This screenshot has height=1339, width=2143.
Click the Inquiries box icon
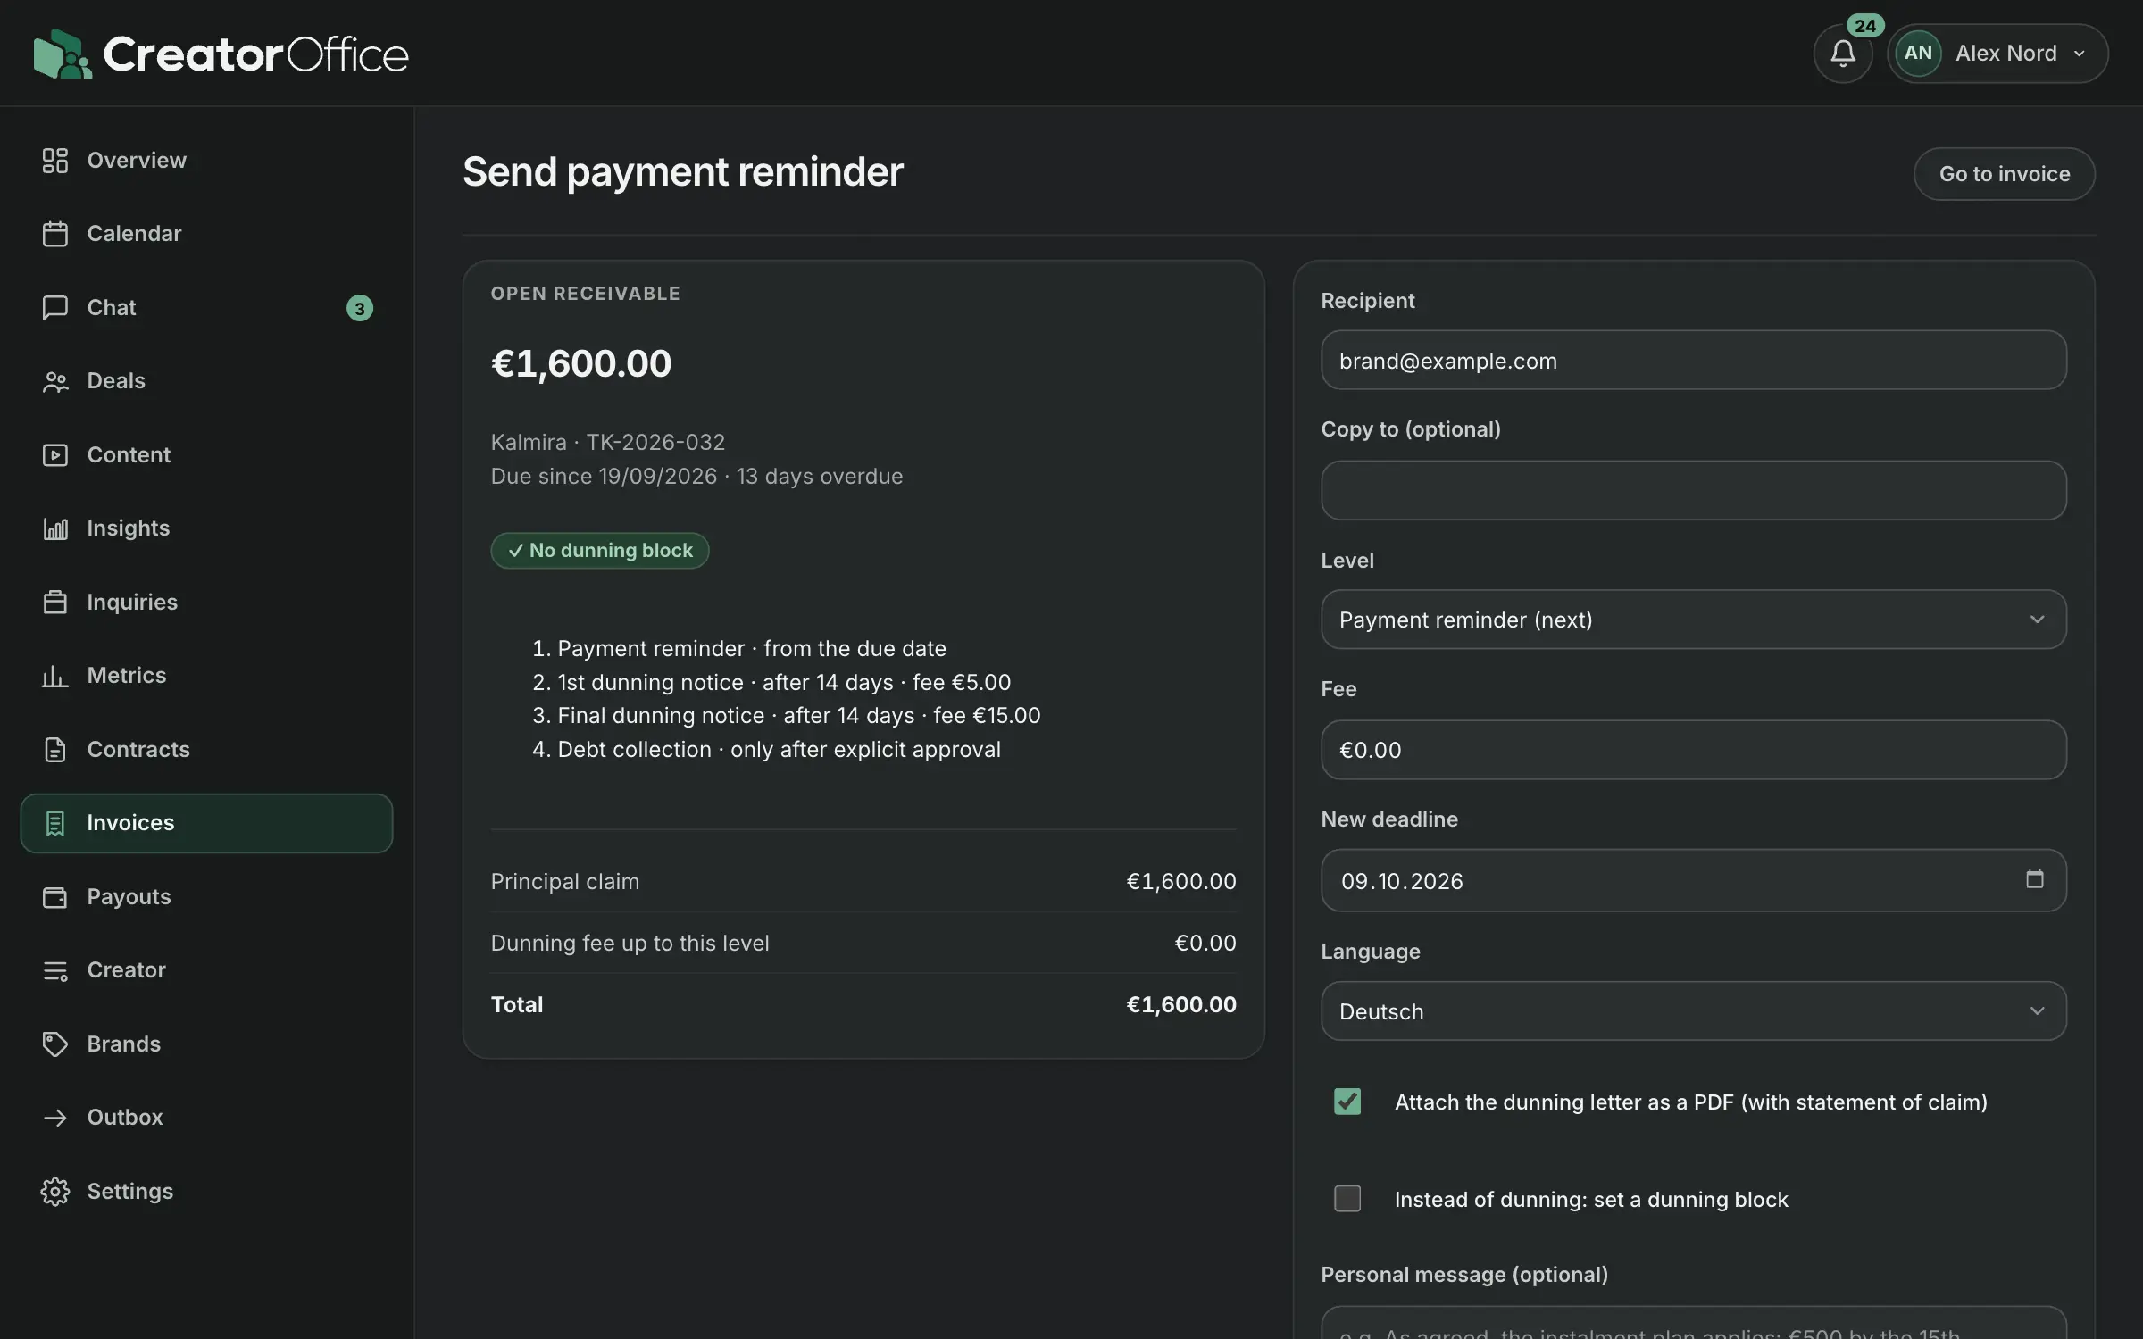point(55,603)
